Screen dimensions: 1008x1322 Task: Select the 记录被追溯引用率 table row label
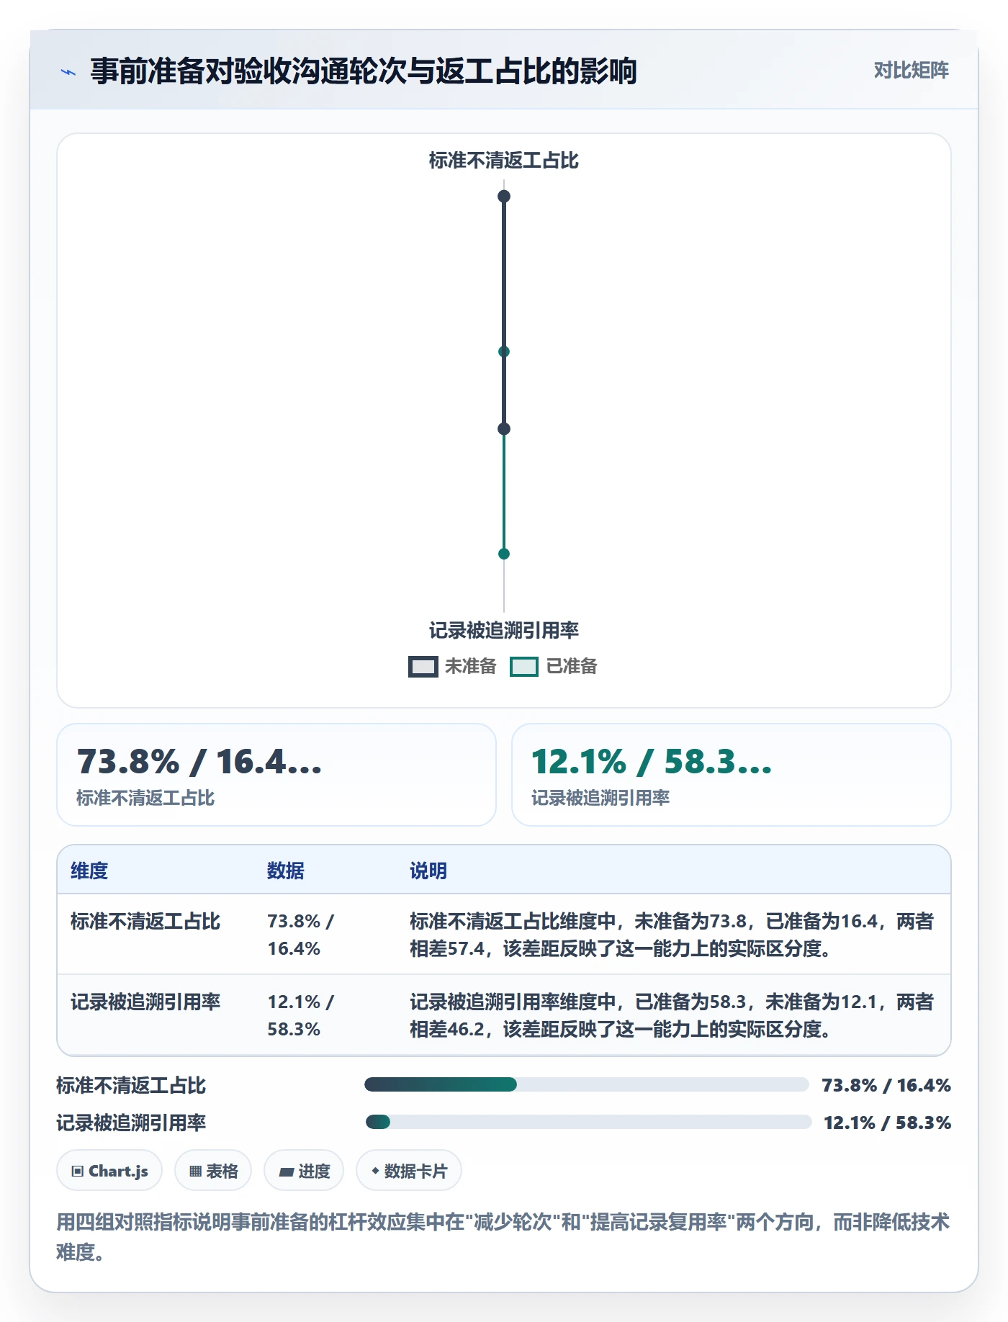(145, 1002)
